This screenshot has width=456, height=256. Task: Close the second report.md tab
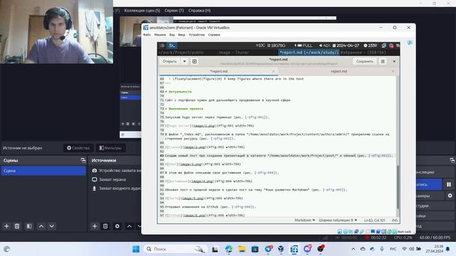click(393, 71)
